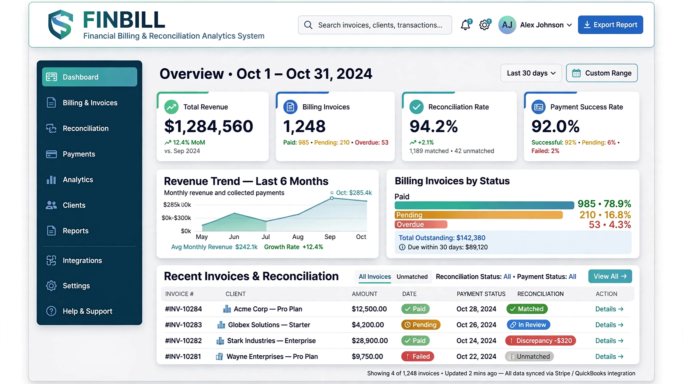Click the Wayne Enterprises building icon
This screenshot has height=384, width=683.
[219, 356]
